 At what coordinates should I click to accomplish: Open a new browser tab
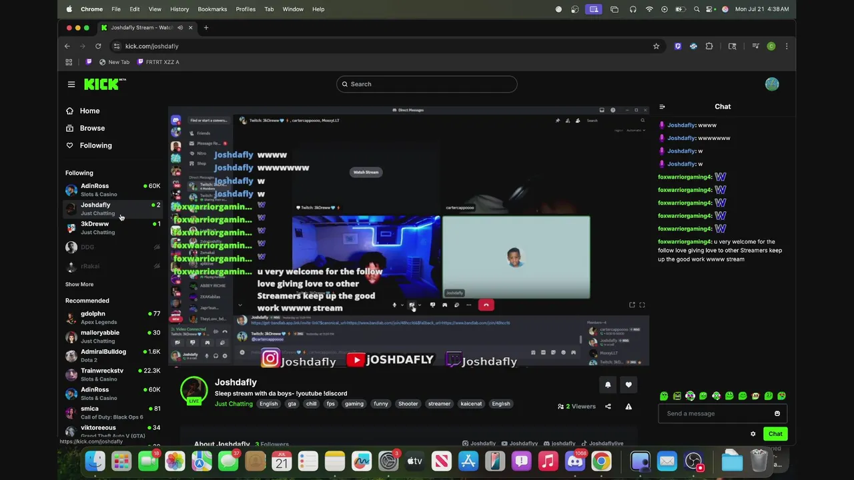206,27
